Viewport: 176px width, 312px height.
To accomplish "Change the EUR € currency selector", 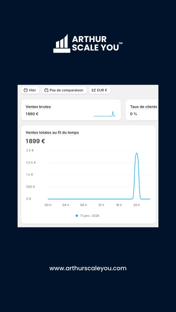I will [100, 90].
